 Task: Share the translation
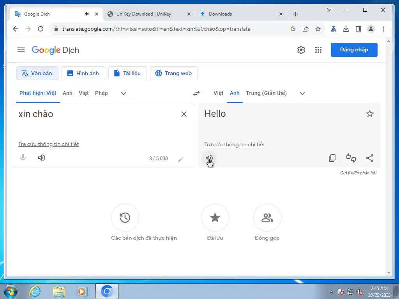coord(370,158)
